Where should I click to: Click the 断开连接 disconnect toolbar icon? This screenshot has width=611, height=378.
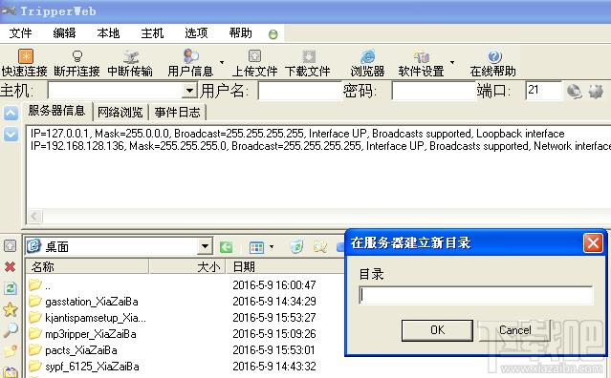[77, 56]
